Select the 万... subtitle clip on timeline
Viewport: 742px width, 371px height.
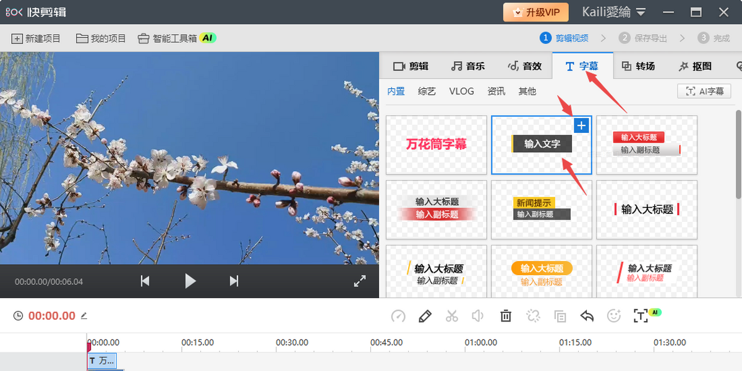(101, 361)
